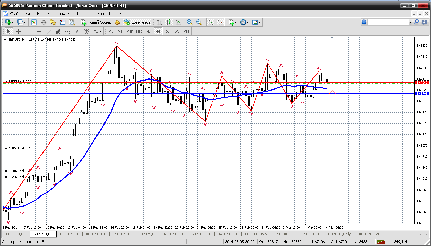Toggle chart auto-scroll to latest bar
Viewport: 431px width, 246px height.
pyautogui.click(x=211, y=22)
